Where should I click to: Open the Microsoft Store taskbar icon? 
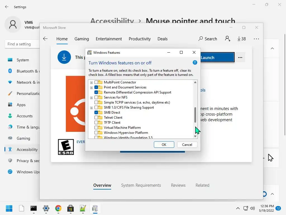(70, 208)
